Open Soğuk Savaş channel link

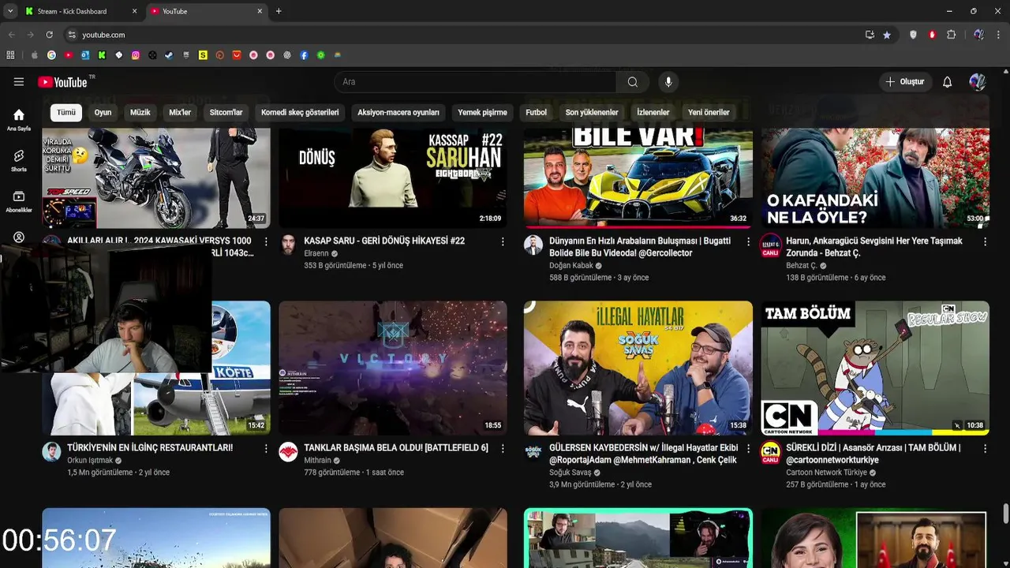pyautogui.click(x=570, y=473)
